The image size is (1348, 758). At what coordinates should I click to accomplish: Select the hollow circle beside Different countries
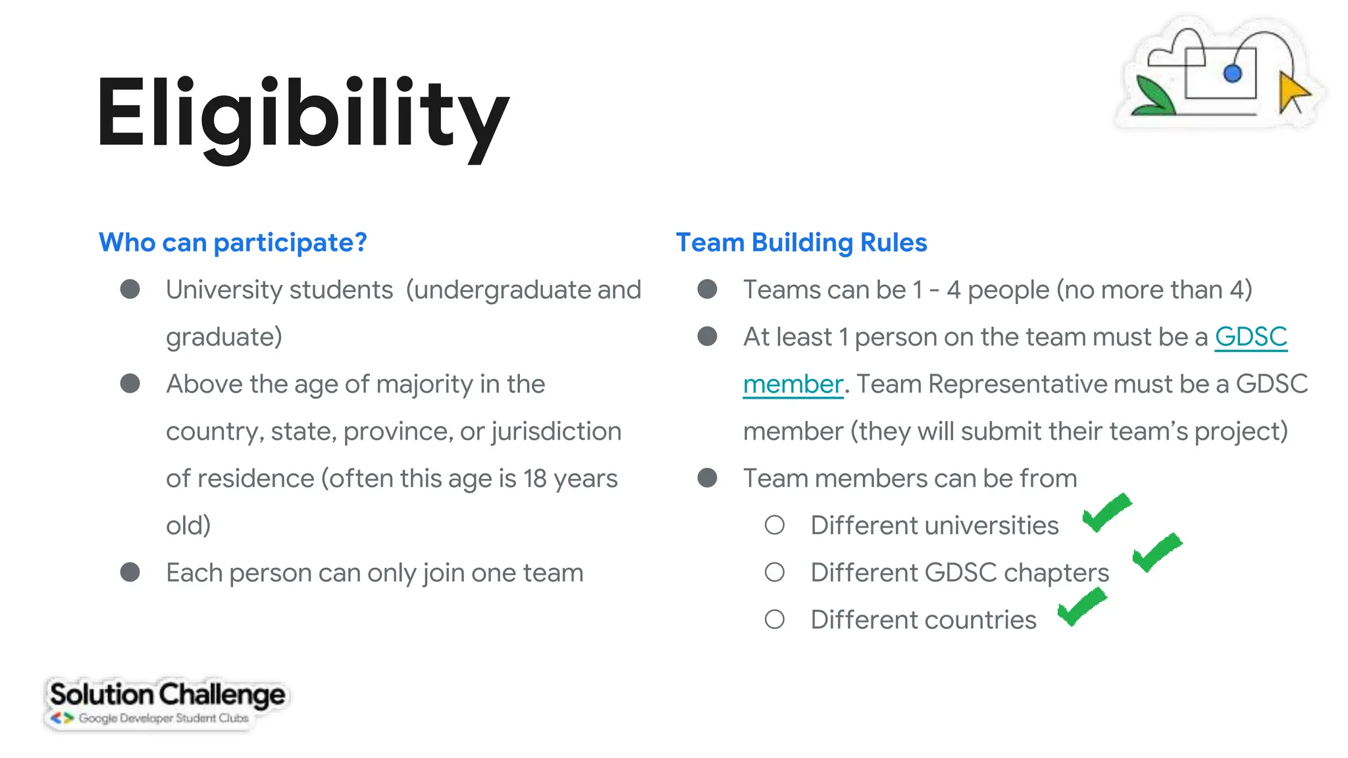(775, 619)
